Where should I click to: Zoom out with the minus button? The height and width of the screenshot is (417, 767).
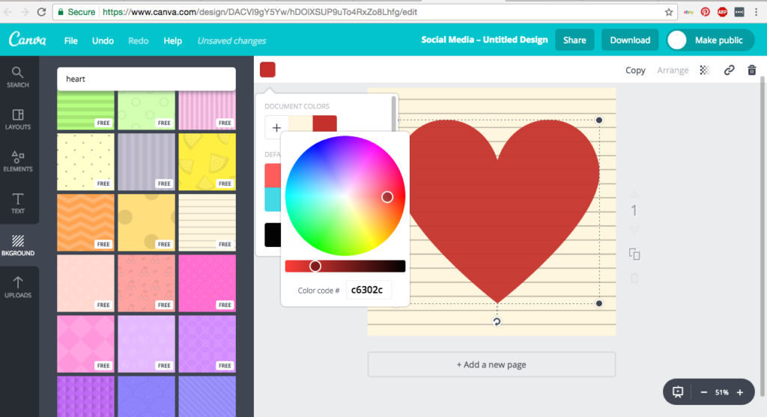tap(704, 392)
